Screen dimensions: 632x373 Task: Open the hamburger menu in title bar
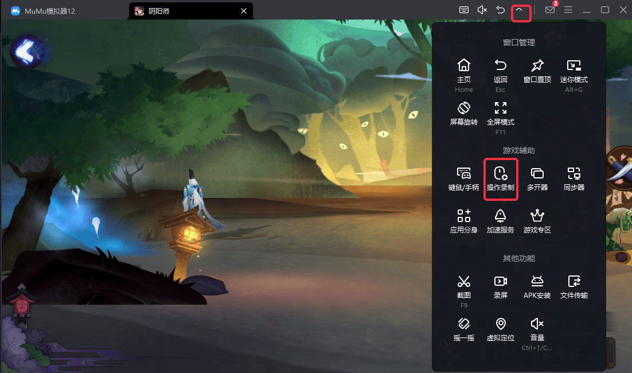[568, 10]
